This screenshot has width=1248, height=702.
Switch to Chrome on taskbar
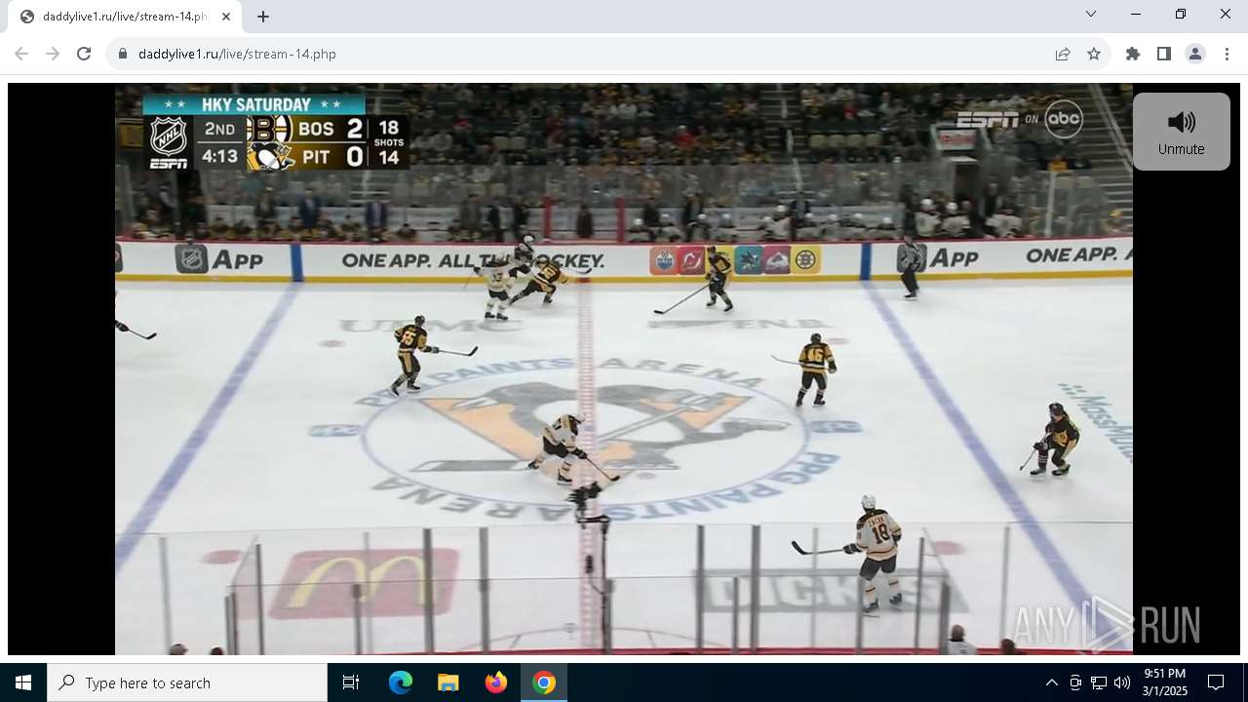544,682
